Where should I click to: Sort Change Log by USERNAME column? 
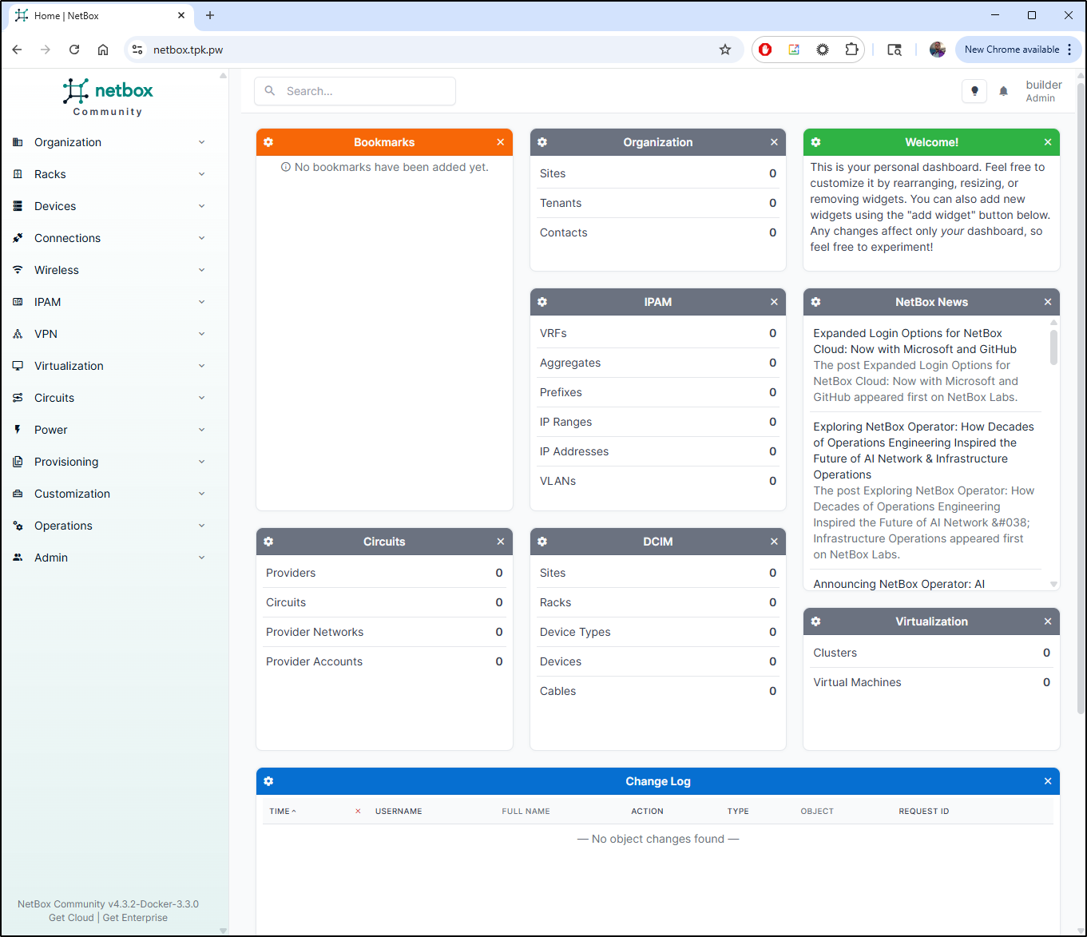coord(399,811)
